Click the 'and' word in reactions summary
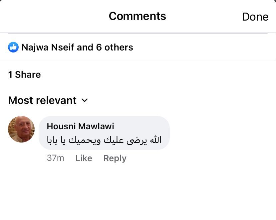This screenshot has height=220, width=276. click(x=85, y=47)
